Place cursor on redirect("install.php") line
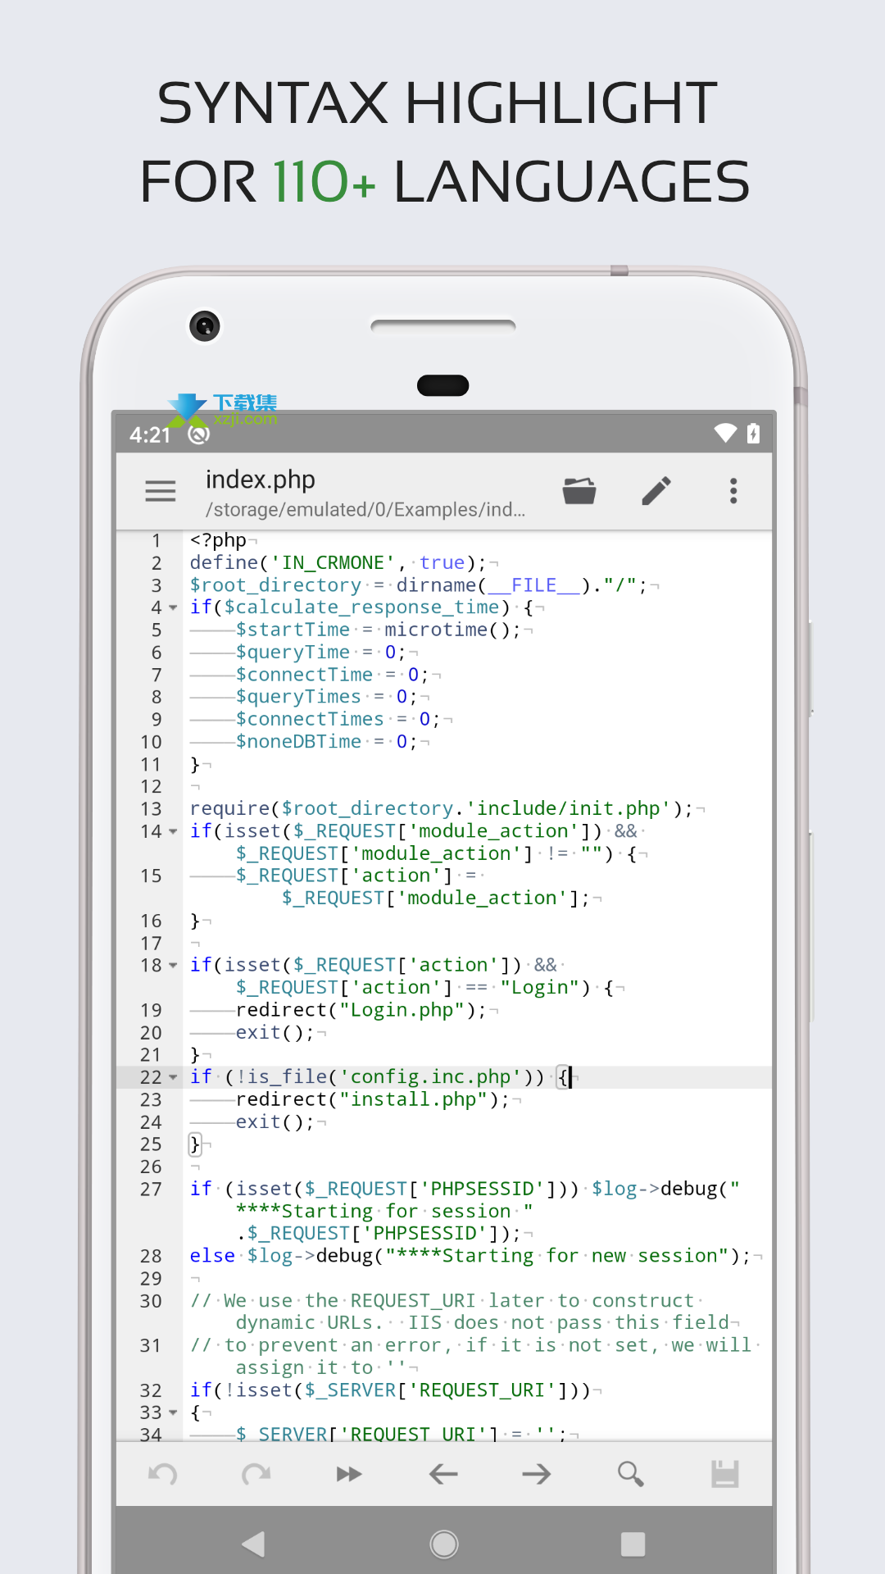This screenshot has height=1574, width=885. [x=372, y=1099]
